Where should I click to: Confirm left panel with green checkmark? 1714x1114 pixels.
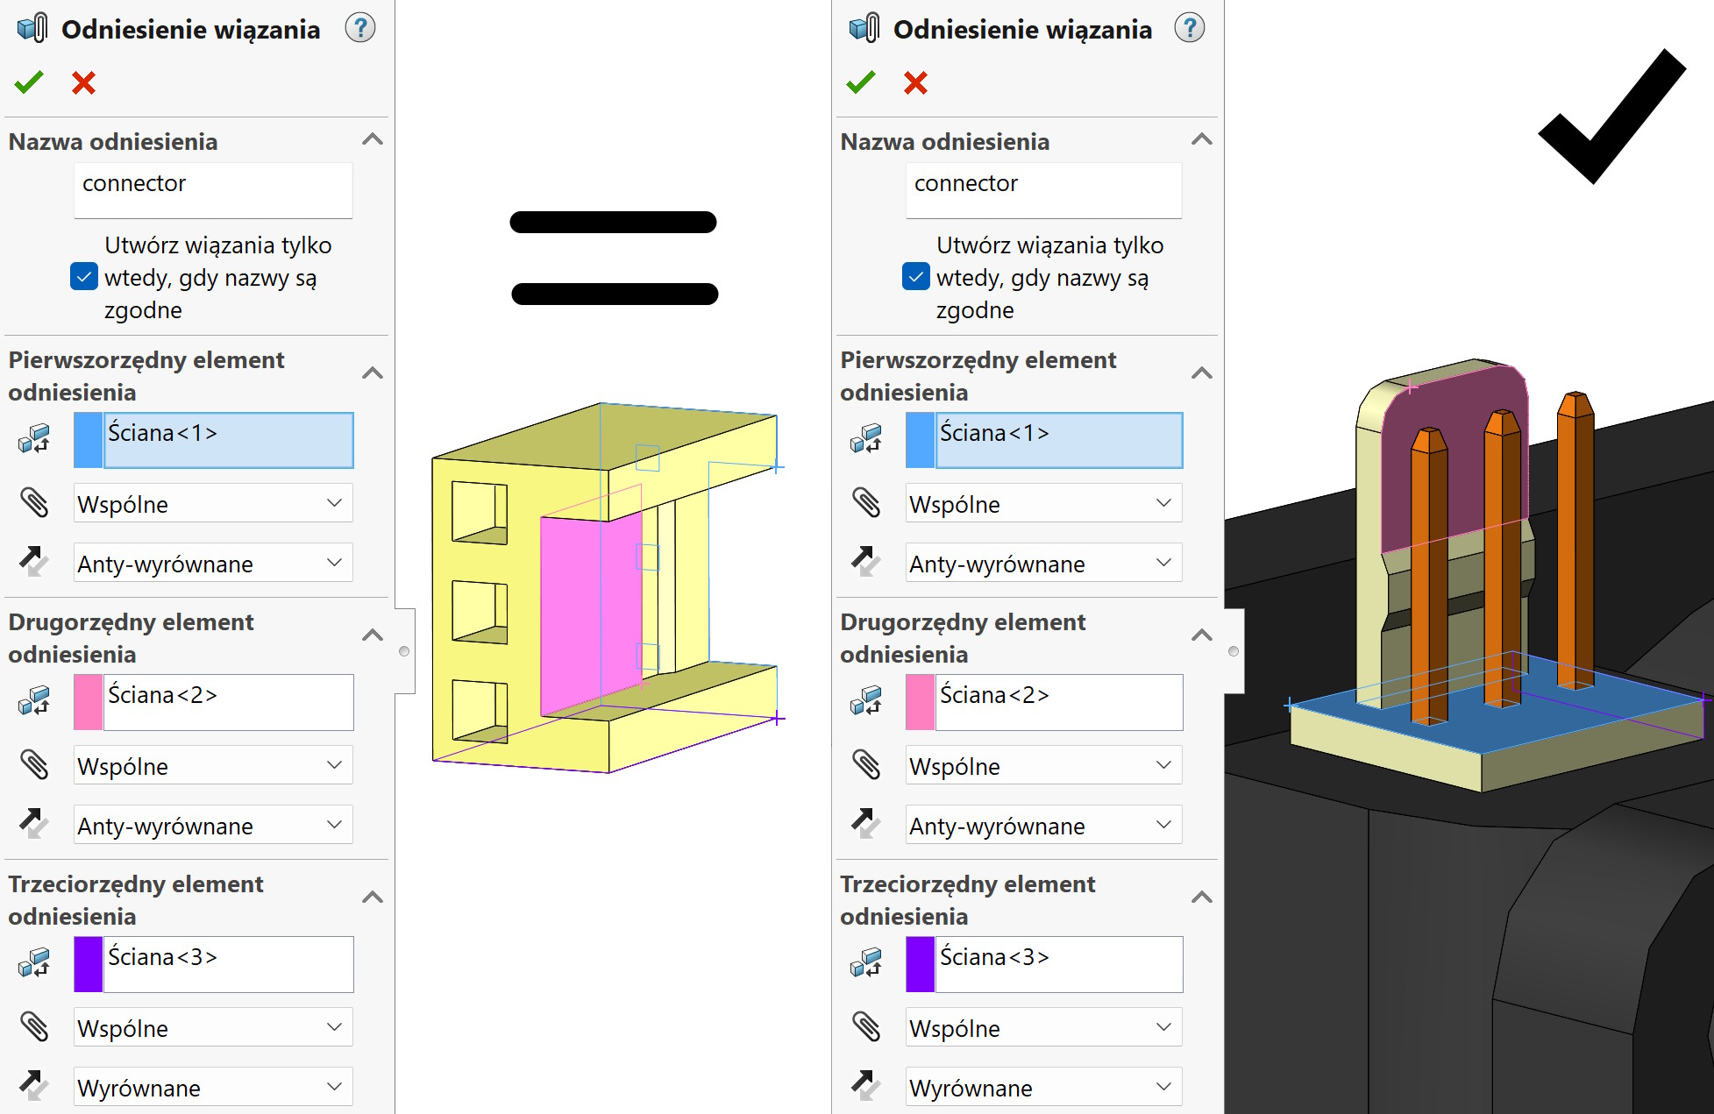click(29, 82)
